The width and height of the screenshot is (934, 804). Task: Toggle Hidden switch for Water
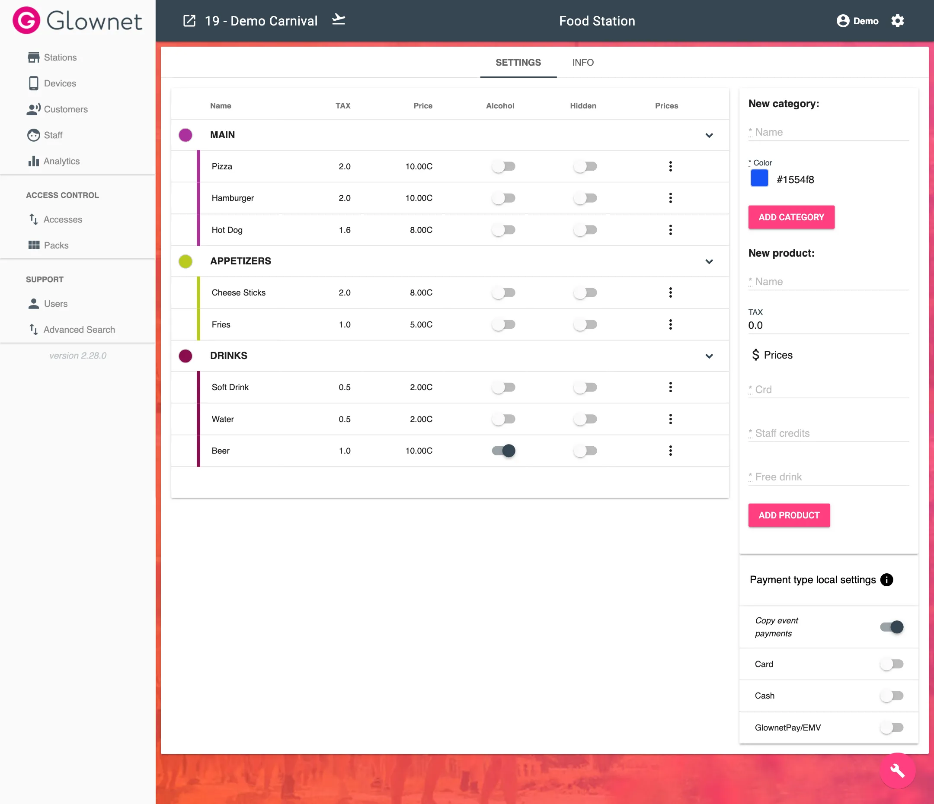(x=585, y=419)
